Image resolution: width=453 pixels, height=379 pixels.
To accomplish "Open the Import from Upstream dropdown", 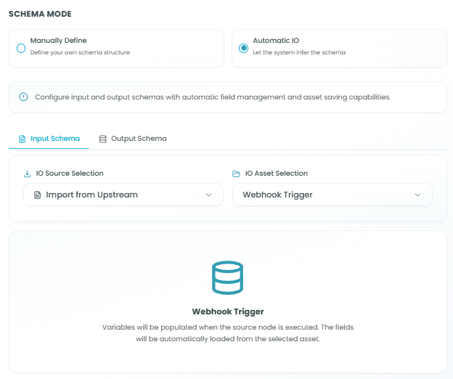I will pos(123,195).
